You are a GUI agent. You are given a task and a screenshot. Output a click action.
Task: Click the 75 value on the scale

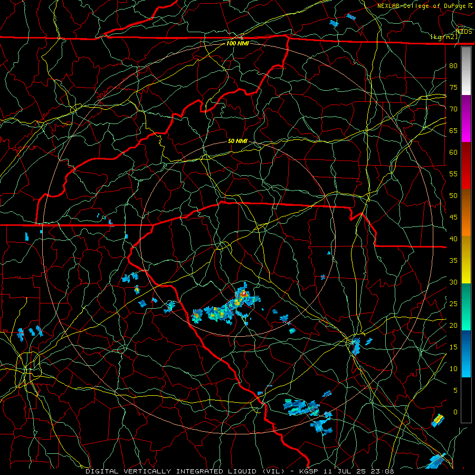click(453, 87)
